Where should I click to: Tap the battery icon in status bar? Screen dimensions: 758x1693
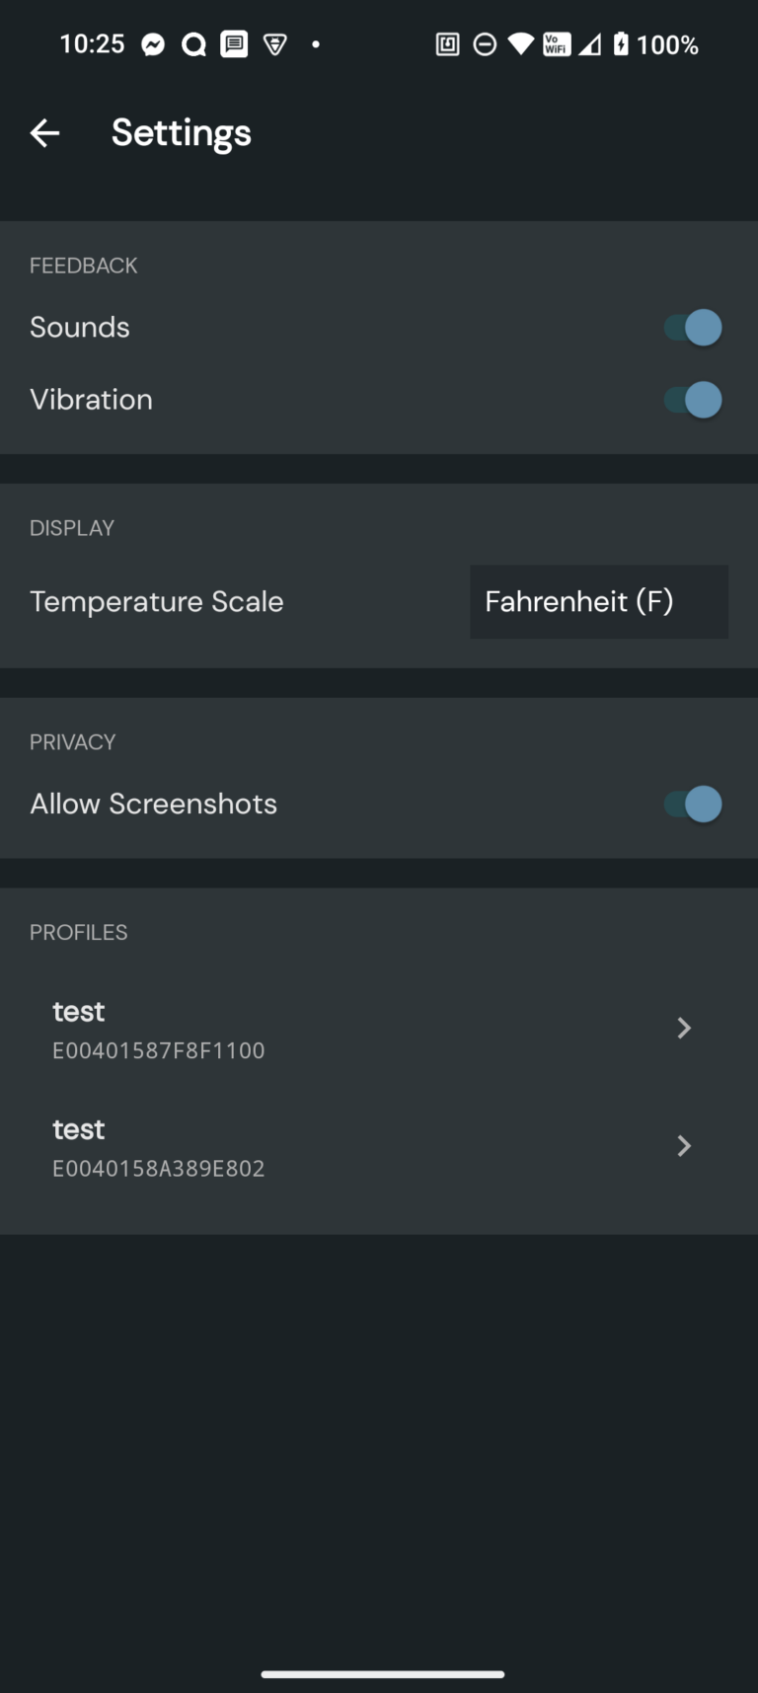coord(621,44)
